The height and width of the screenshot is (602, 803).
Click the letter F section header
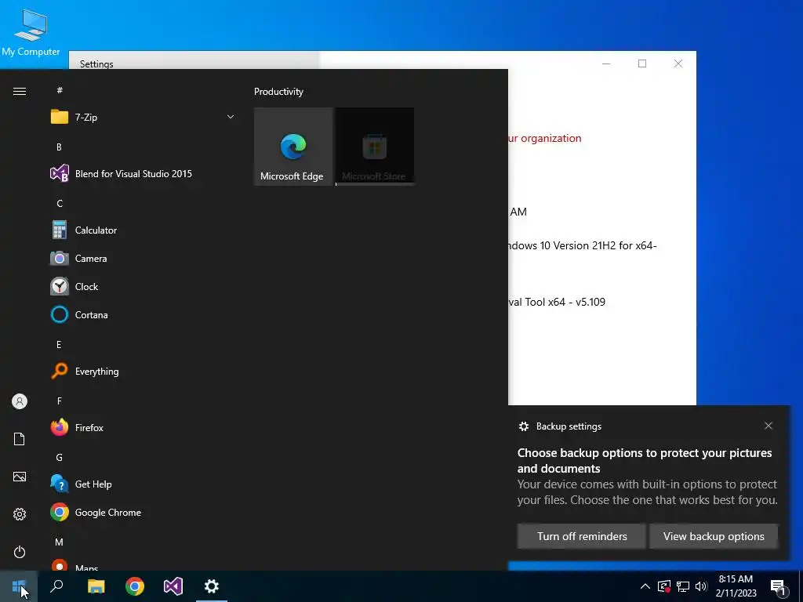(60, 401)
